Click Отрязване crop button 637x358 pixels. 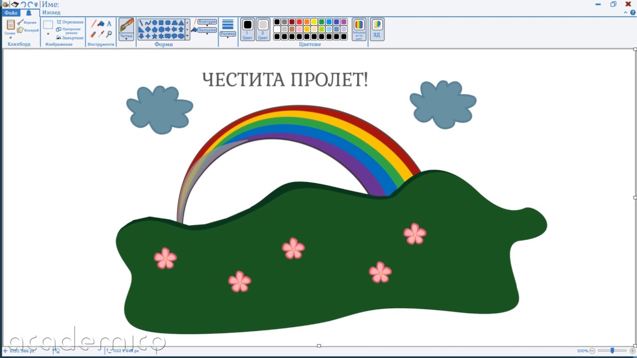point(70,22)
